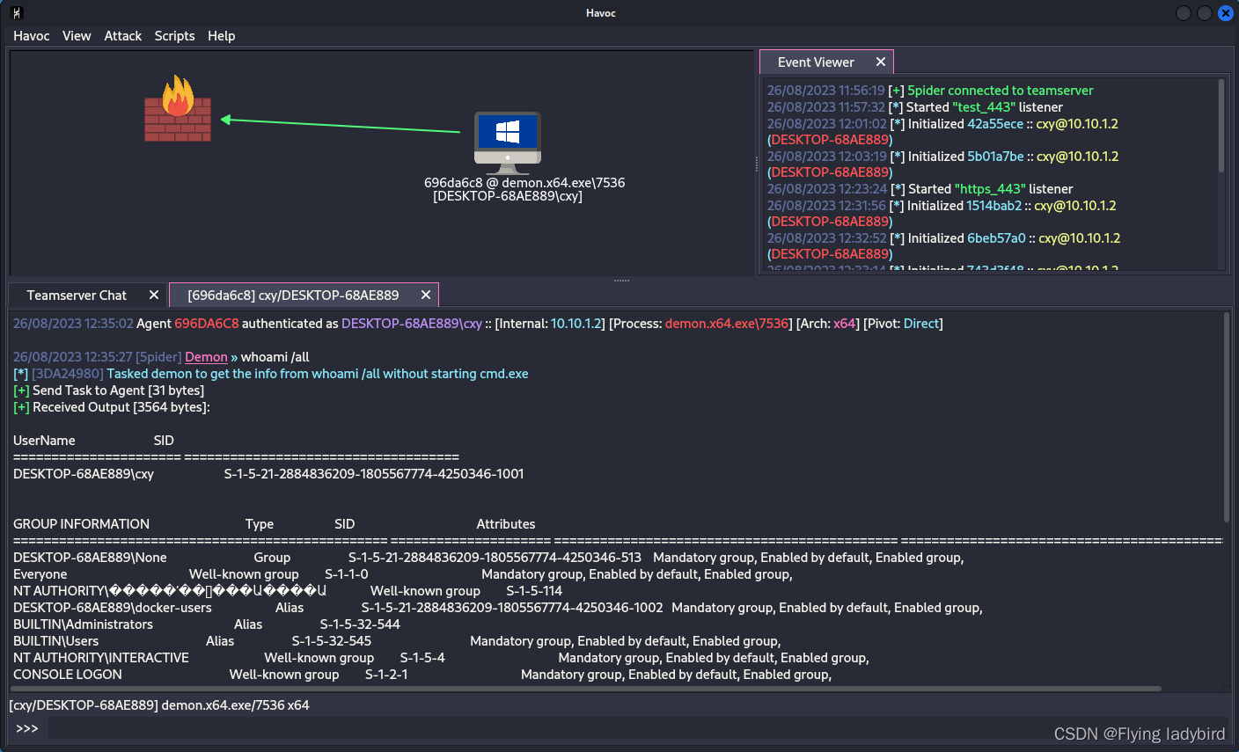1239x752 pixels.
Task: Click the firewall teamserver icon in graph
Action: pyautogui.click(x=178, y=109)
